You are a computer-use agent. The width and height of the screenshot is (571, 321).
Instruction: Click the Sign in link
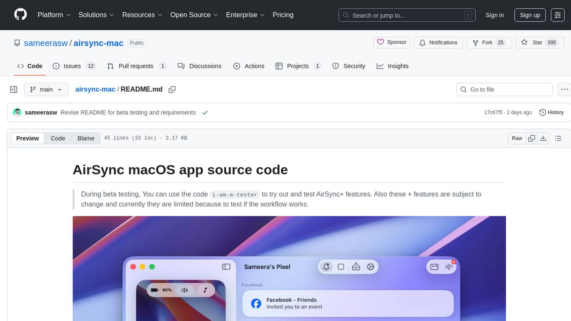point(495,15)
